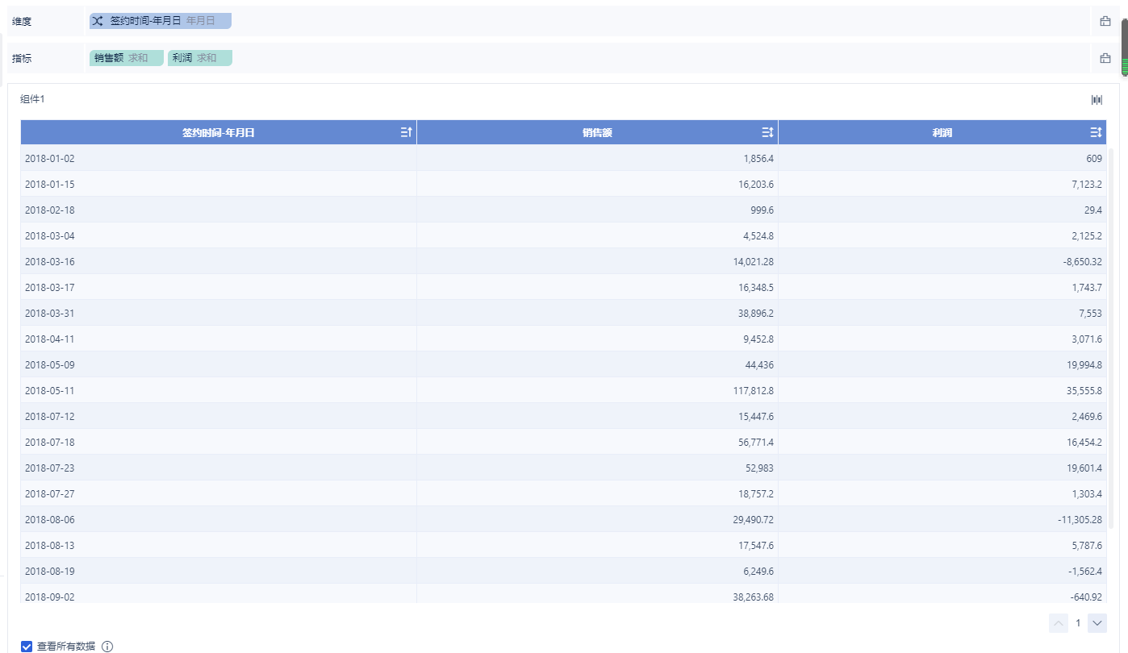Click the 维度 label
Image resolution: width=1128 pixels, height=653 pixels.
(22, 22)
